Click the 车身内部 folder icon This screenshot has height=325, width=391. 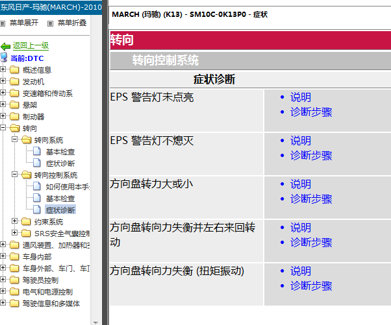[x=14, y=256]
